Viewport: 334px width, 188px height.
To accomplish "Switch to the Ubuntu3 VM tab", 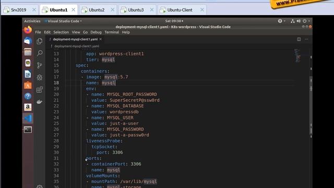I will 136,10.
